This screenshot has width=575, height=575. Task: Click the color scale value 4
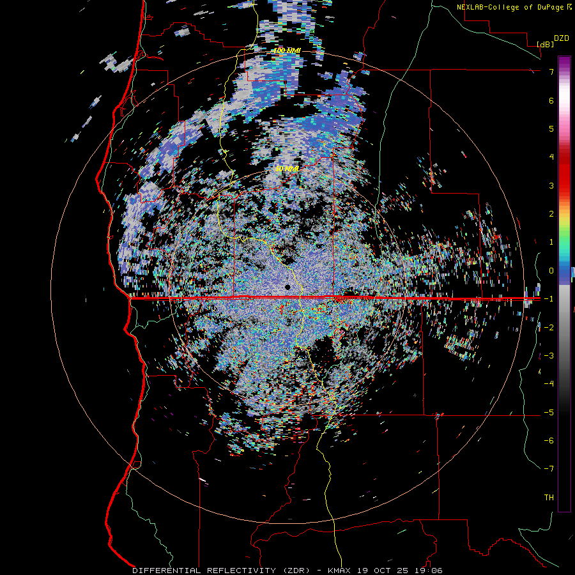[551, 157]
